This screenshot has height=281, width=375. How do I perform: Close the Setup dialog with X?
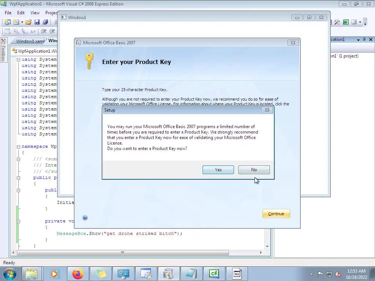(267, 110)
